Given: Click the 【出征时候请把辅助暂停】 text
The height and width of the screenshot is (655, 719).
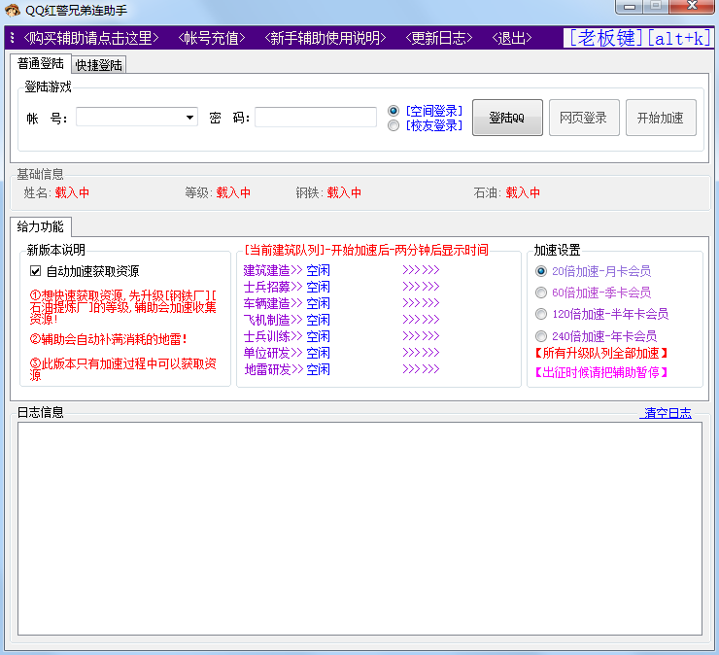Looking at the screenshot, I should point(601,372).
